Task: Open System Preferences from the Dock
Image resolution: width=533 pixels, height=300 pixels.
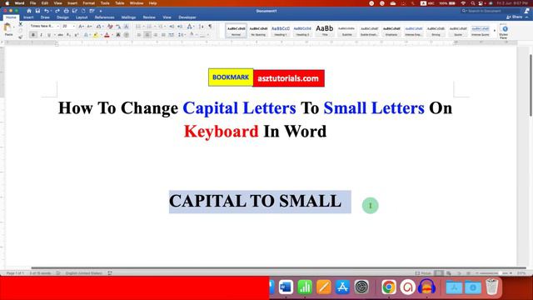Action: point(361,287)
